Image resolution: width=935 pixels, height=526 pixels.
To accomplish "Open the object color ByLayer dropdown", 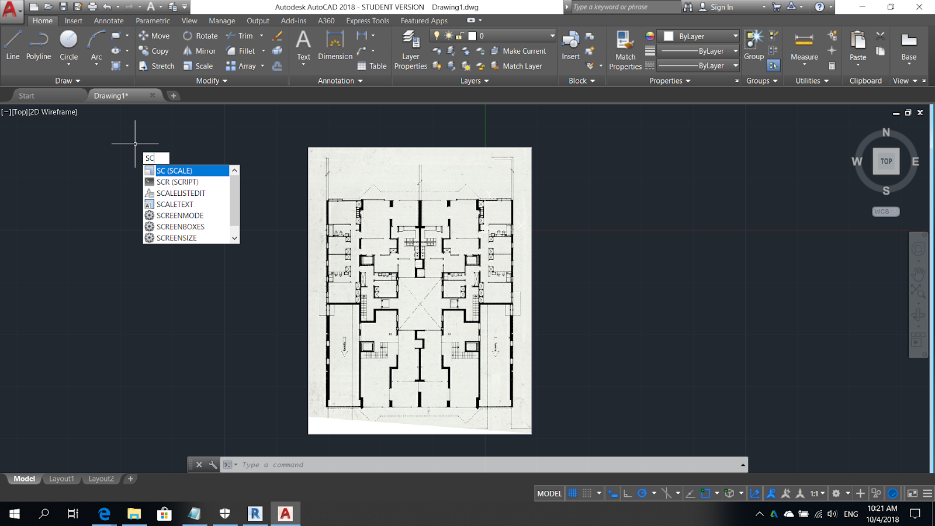I will click(x=735, y=36).
